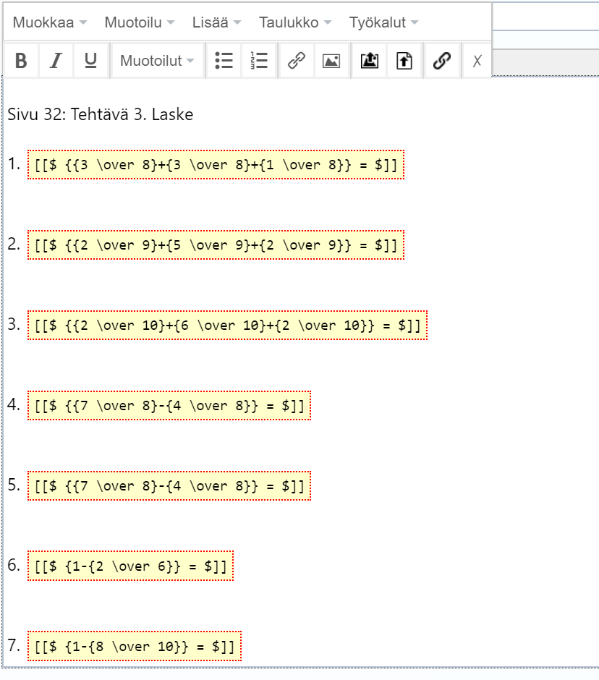The width and height of the screenshot is (599, 680).
Task: Click the upload file arrow icon
Action: pos(404,61)
